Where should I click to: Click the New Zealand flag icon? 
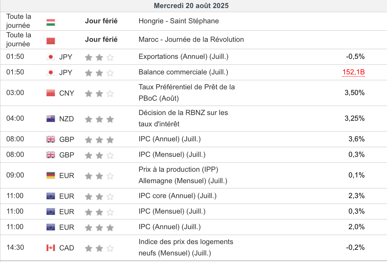[x=51, y=119]
